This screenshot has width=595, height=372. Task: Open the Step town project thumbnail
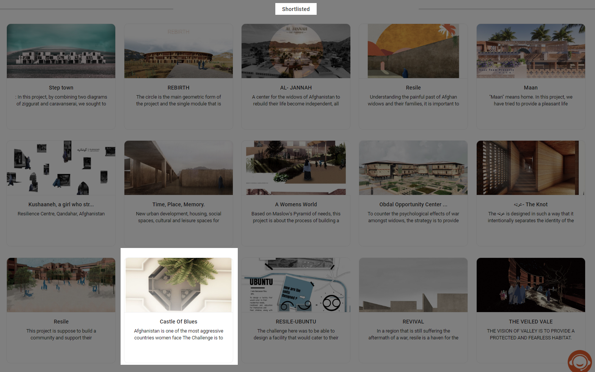point(61,51)
